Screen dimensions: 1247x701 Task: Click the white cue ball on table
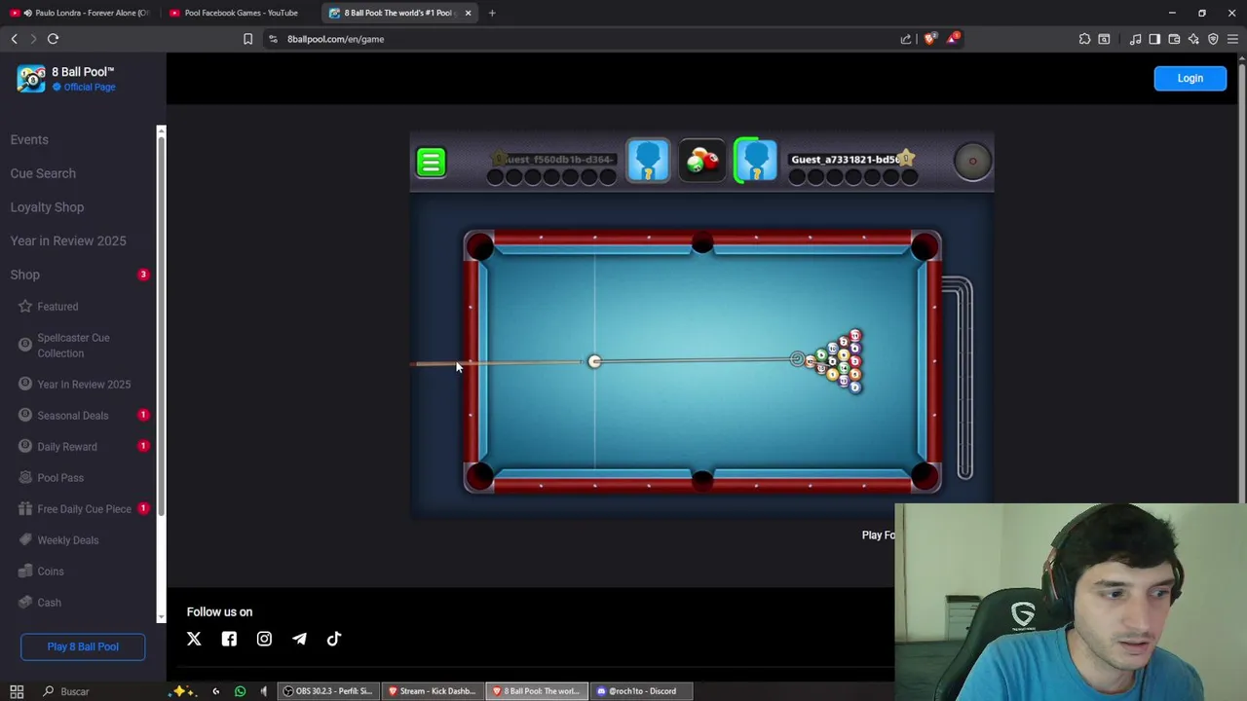pos(594,361)
